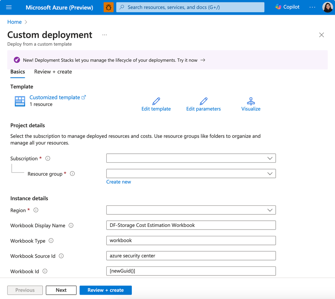Open Copilot from the top bar

tap(287, 7)
